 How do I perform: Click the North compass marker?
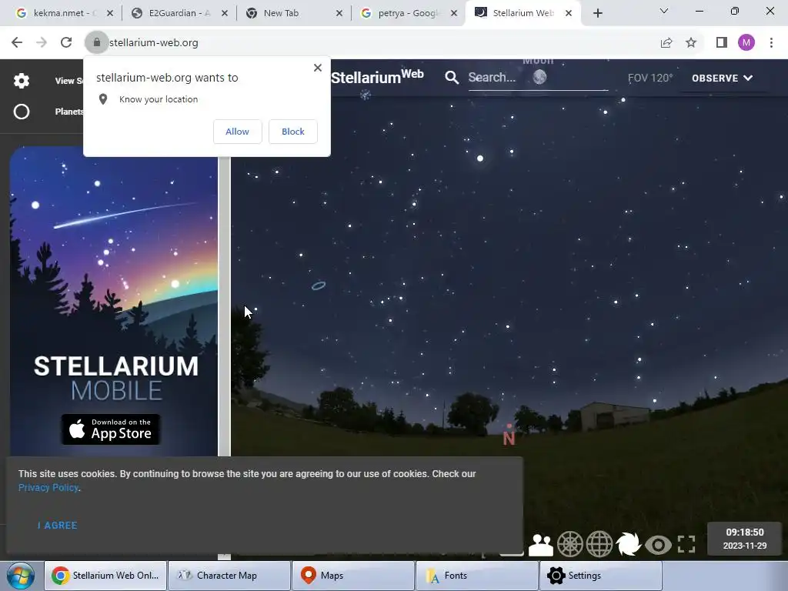point(509,436)
